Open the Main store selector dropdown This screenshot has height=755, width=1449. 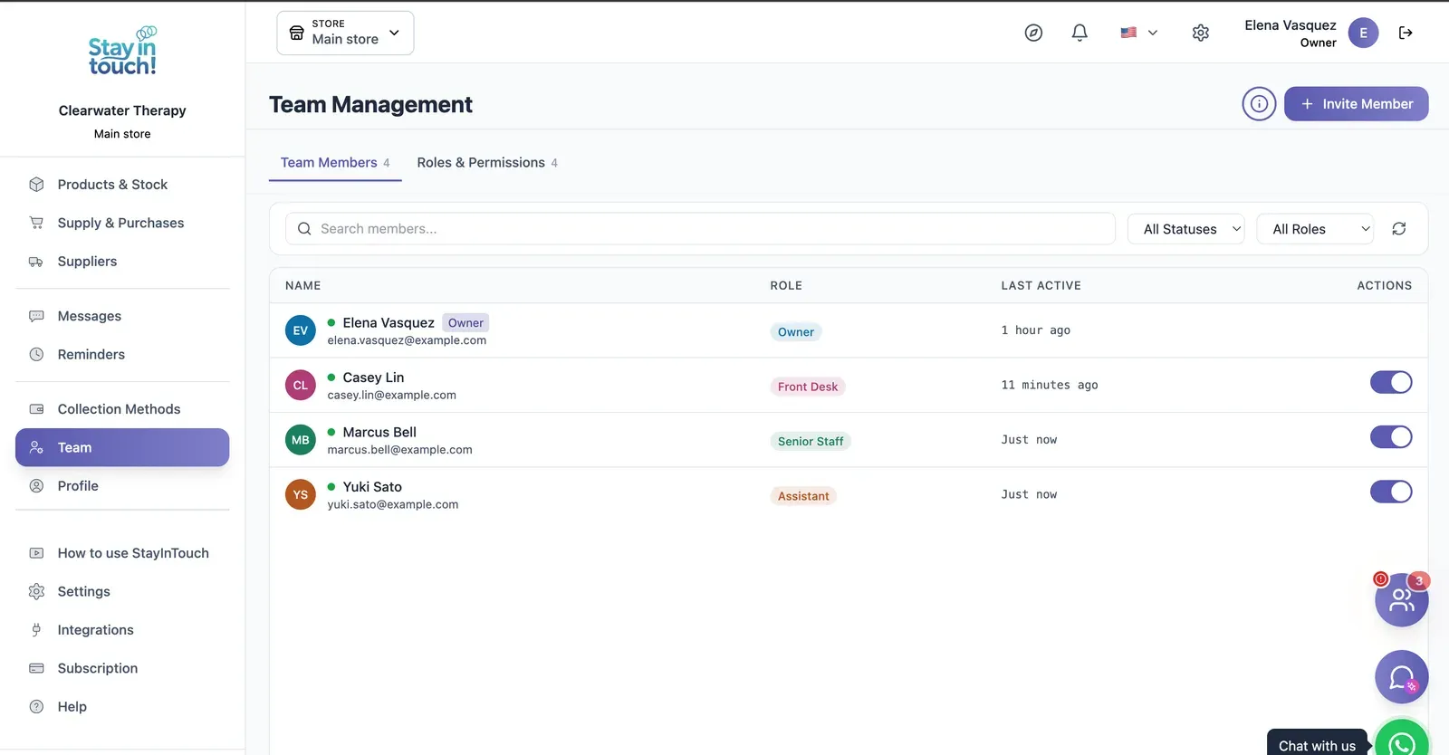coord(345,33)
